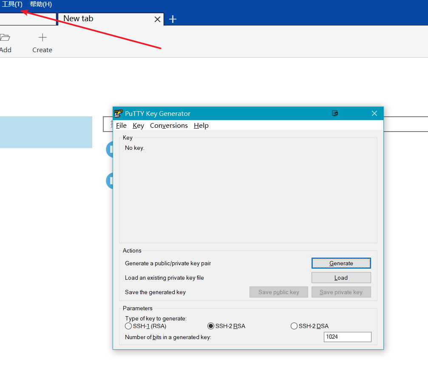This screenshot has height=365, width=428.
Task: Click the Save private key button
Action: [341, 292]
